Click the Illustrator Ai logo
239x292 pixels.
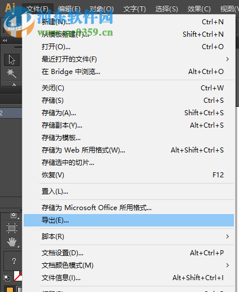tap(10, 7)
